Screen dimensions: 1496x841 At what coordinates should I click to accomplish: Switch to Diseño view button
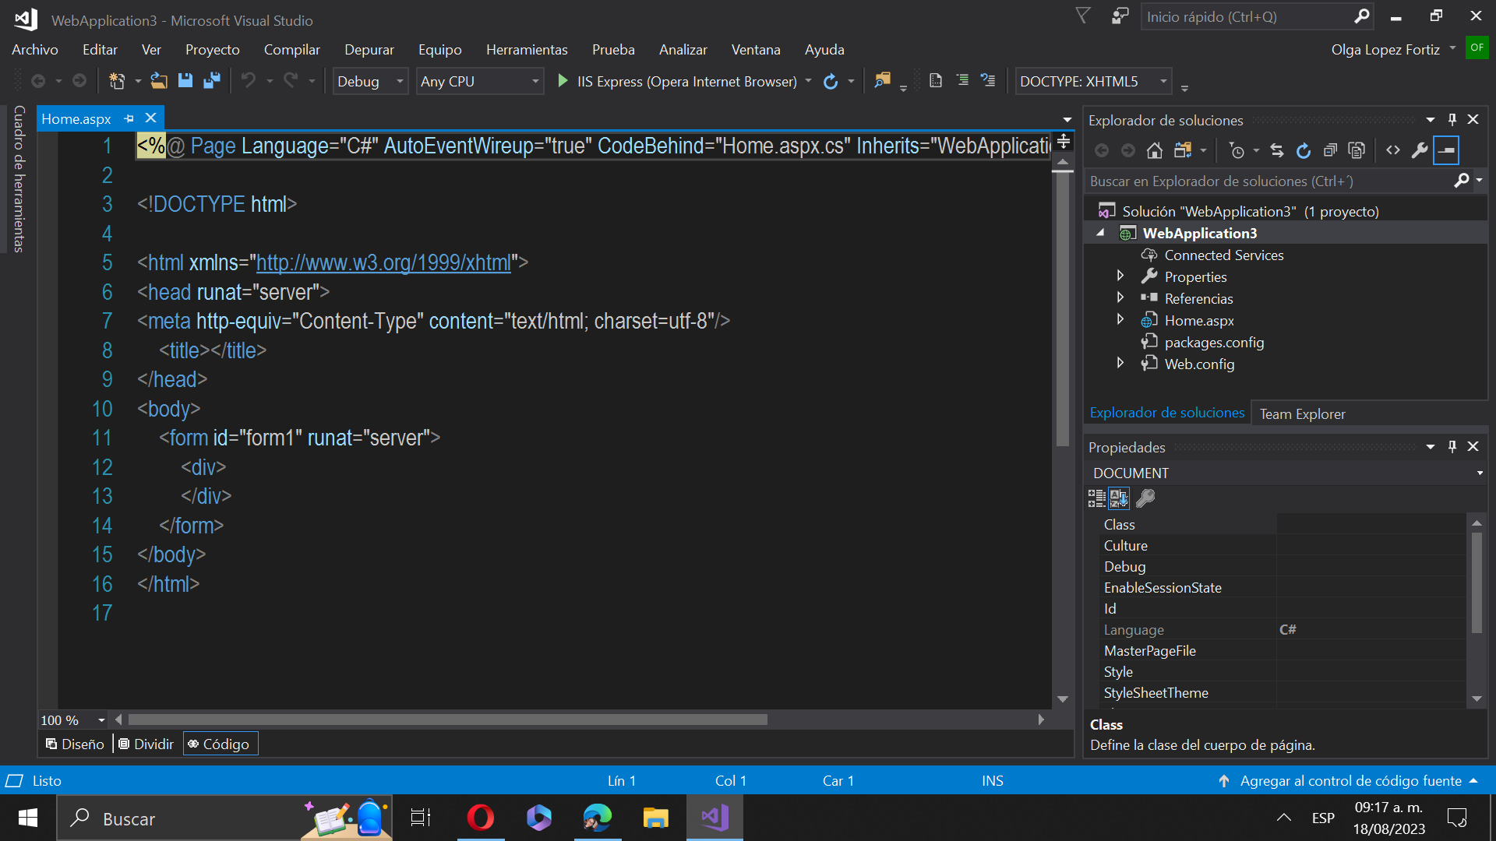tap(75, 744)
